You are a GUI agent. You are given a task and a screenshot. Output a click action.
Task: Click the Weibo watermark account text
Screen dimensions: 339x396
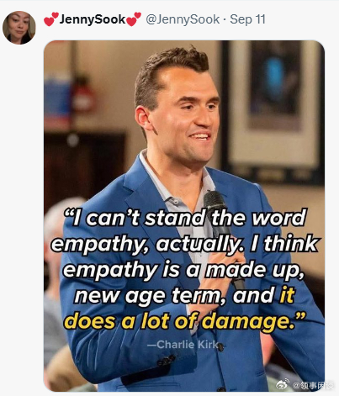pos(312,386)
